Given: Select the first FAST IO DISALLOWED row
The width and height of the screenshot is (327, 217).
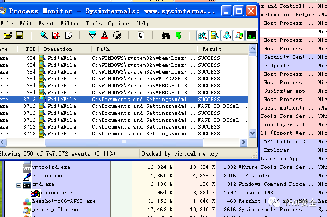Looking at the screenshot, I should click(x=124, y=106).
